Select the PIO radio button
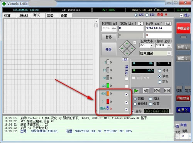193x143 pixels. click(x=147, y=15)
